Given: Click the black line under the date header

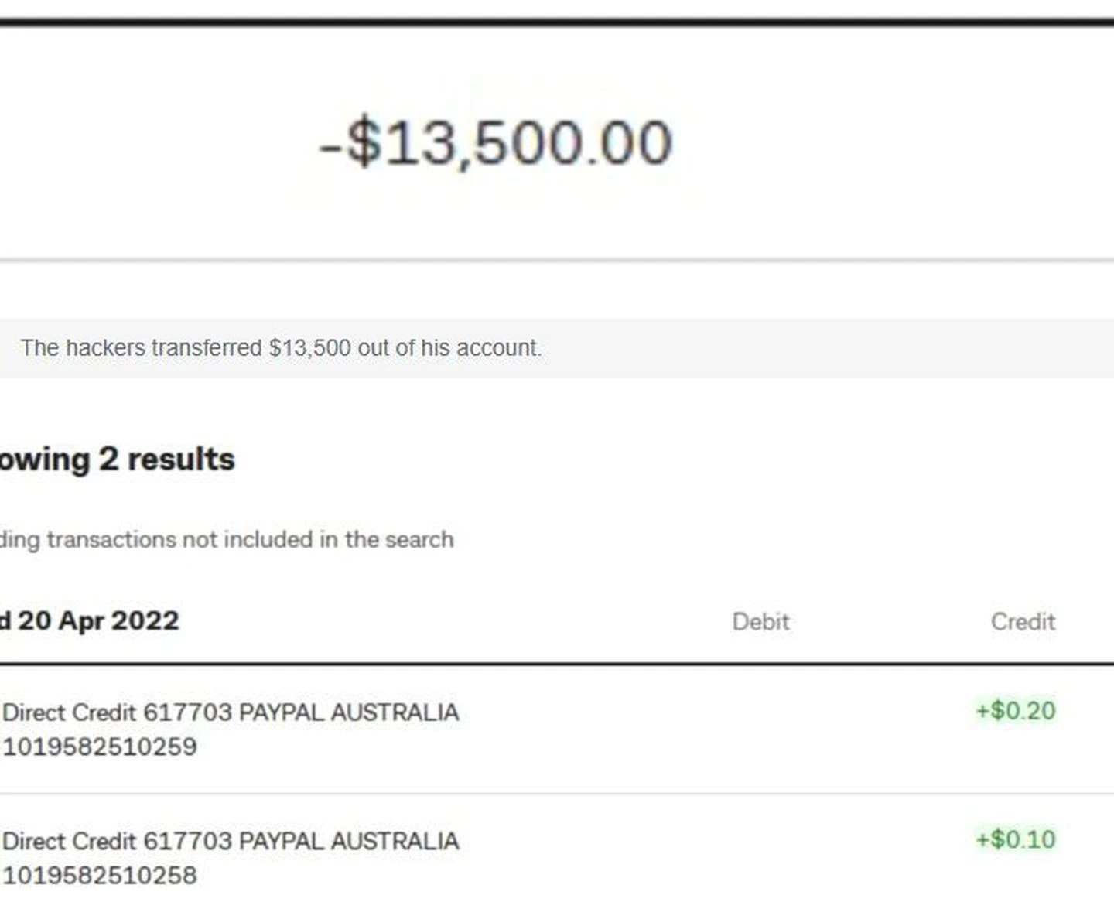Looking at the screenshot, I should pos(557,664).
